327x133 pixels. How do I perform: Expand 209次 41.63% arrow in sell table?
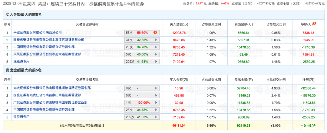pos(156,117)
